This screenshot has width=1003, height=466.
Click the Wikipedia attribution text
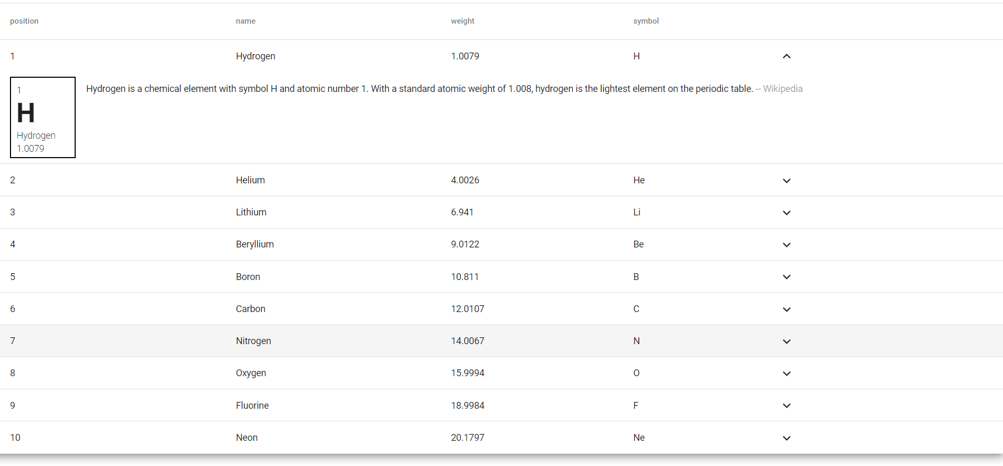782,89
